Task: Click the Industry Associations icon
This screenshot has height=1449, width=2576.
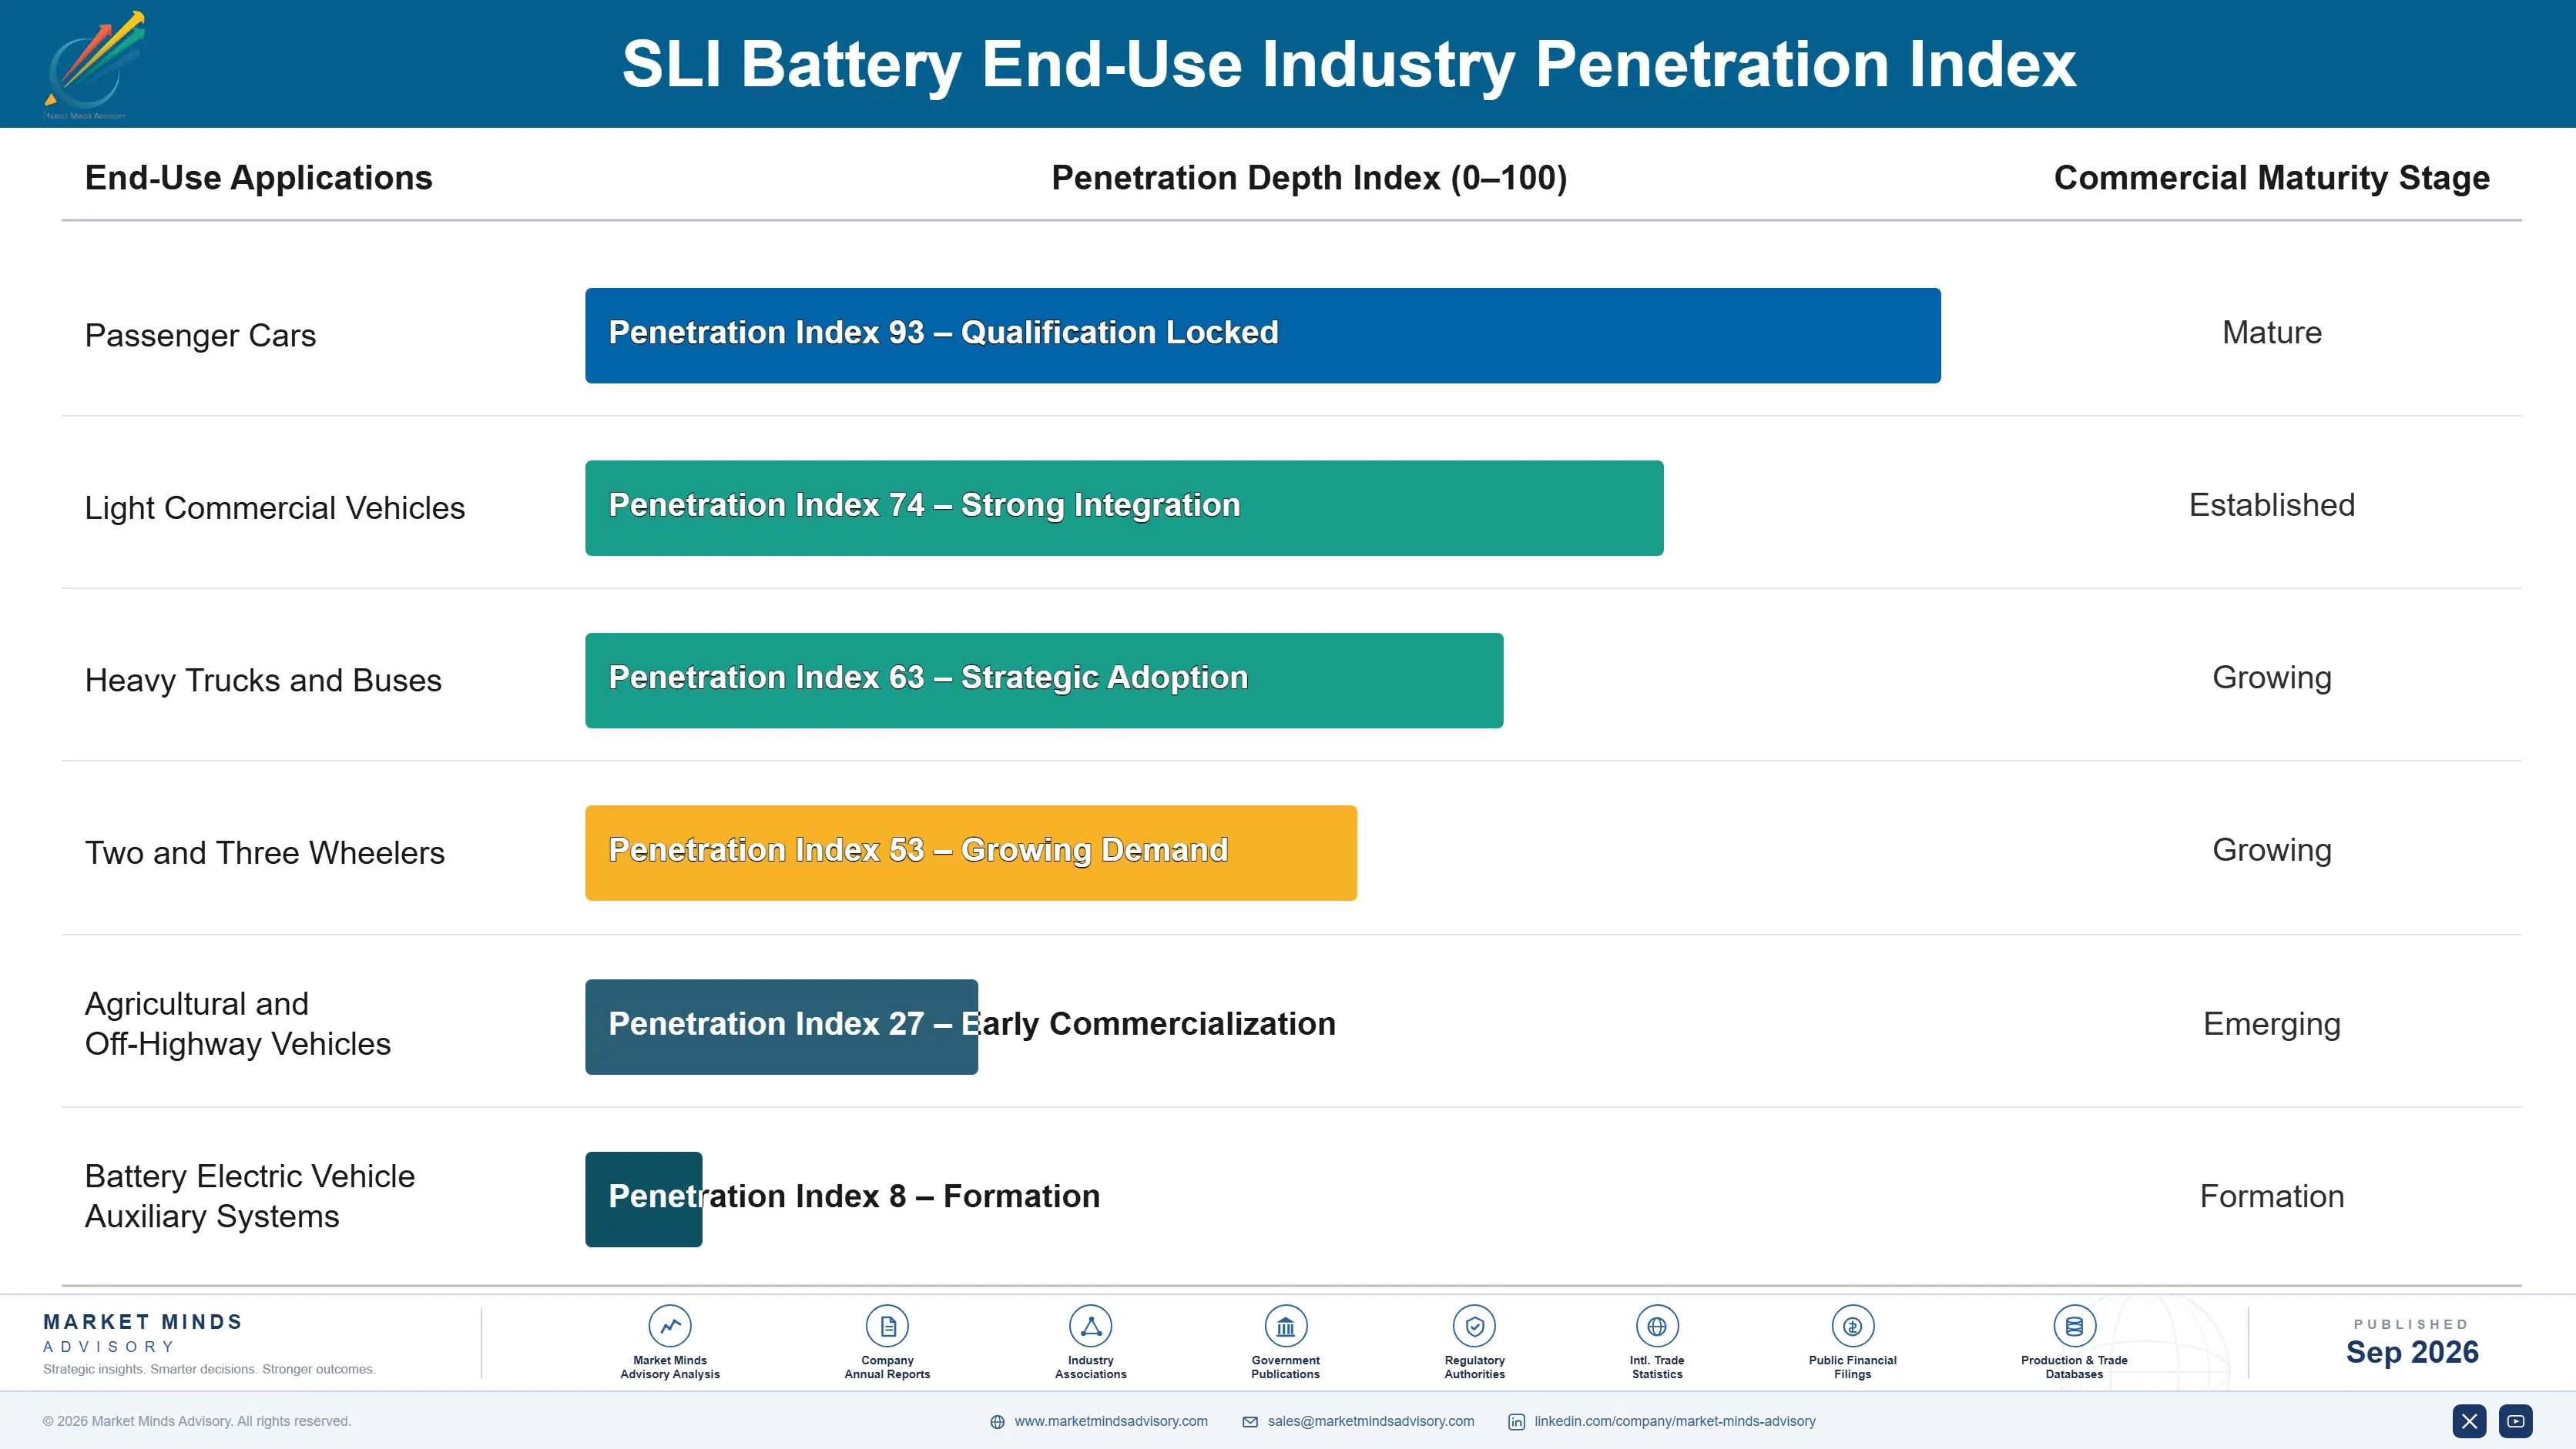Action: point(1090,1326)
